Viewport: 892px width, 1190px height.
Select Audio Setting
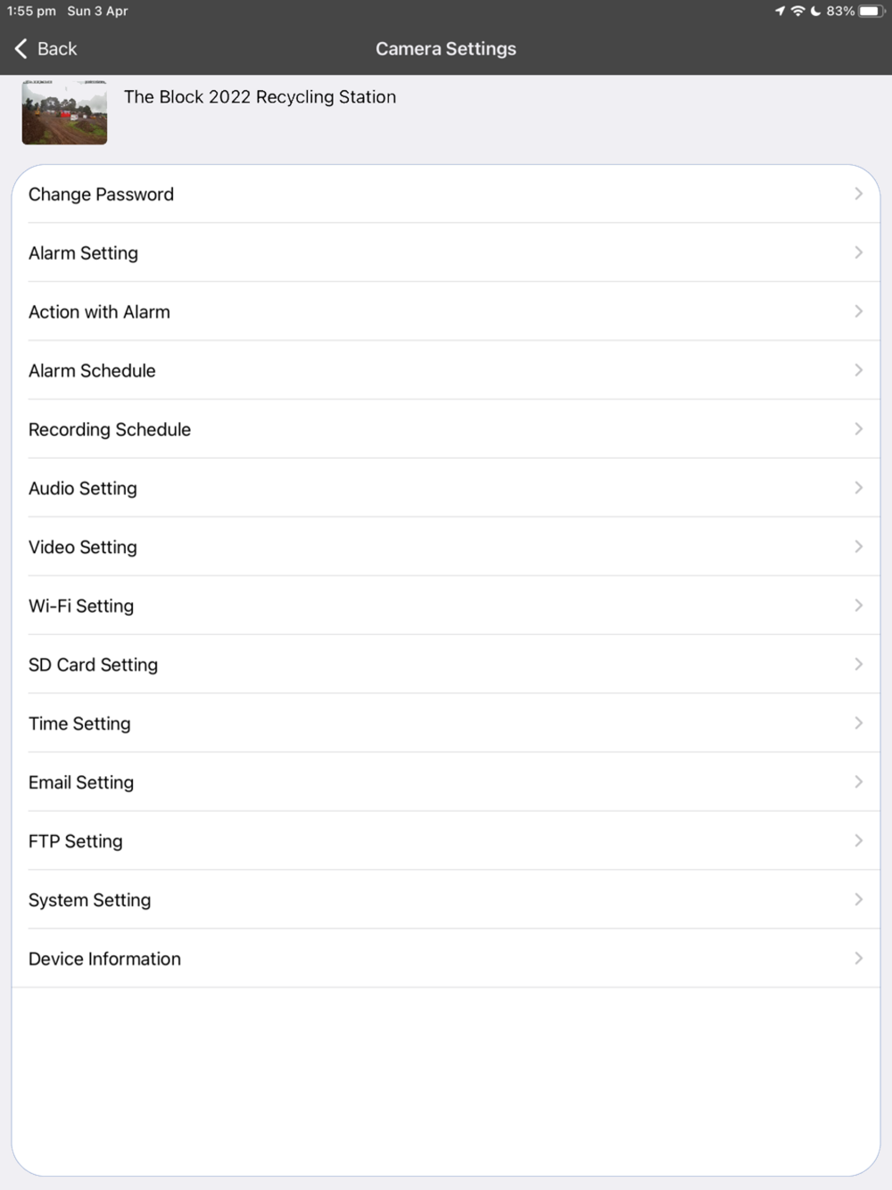pyautogui.click(x=83, y=488)
